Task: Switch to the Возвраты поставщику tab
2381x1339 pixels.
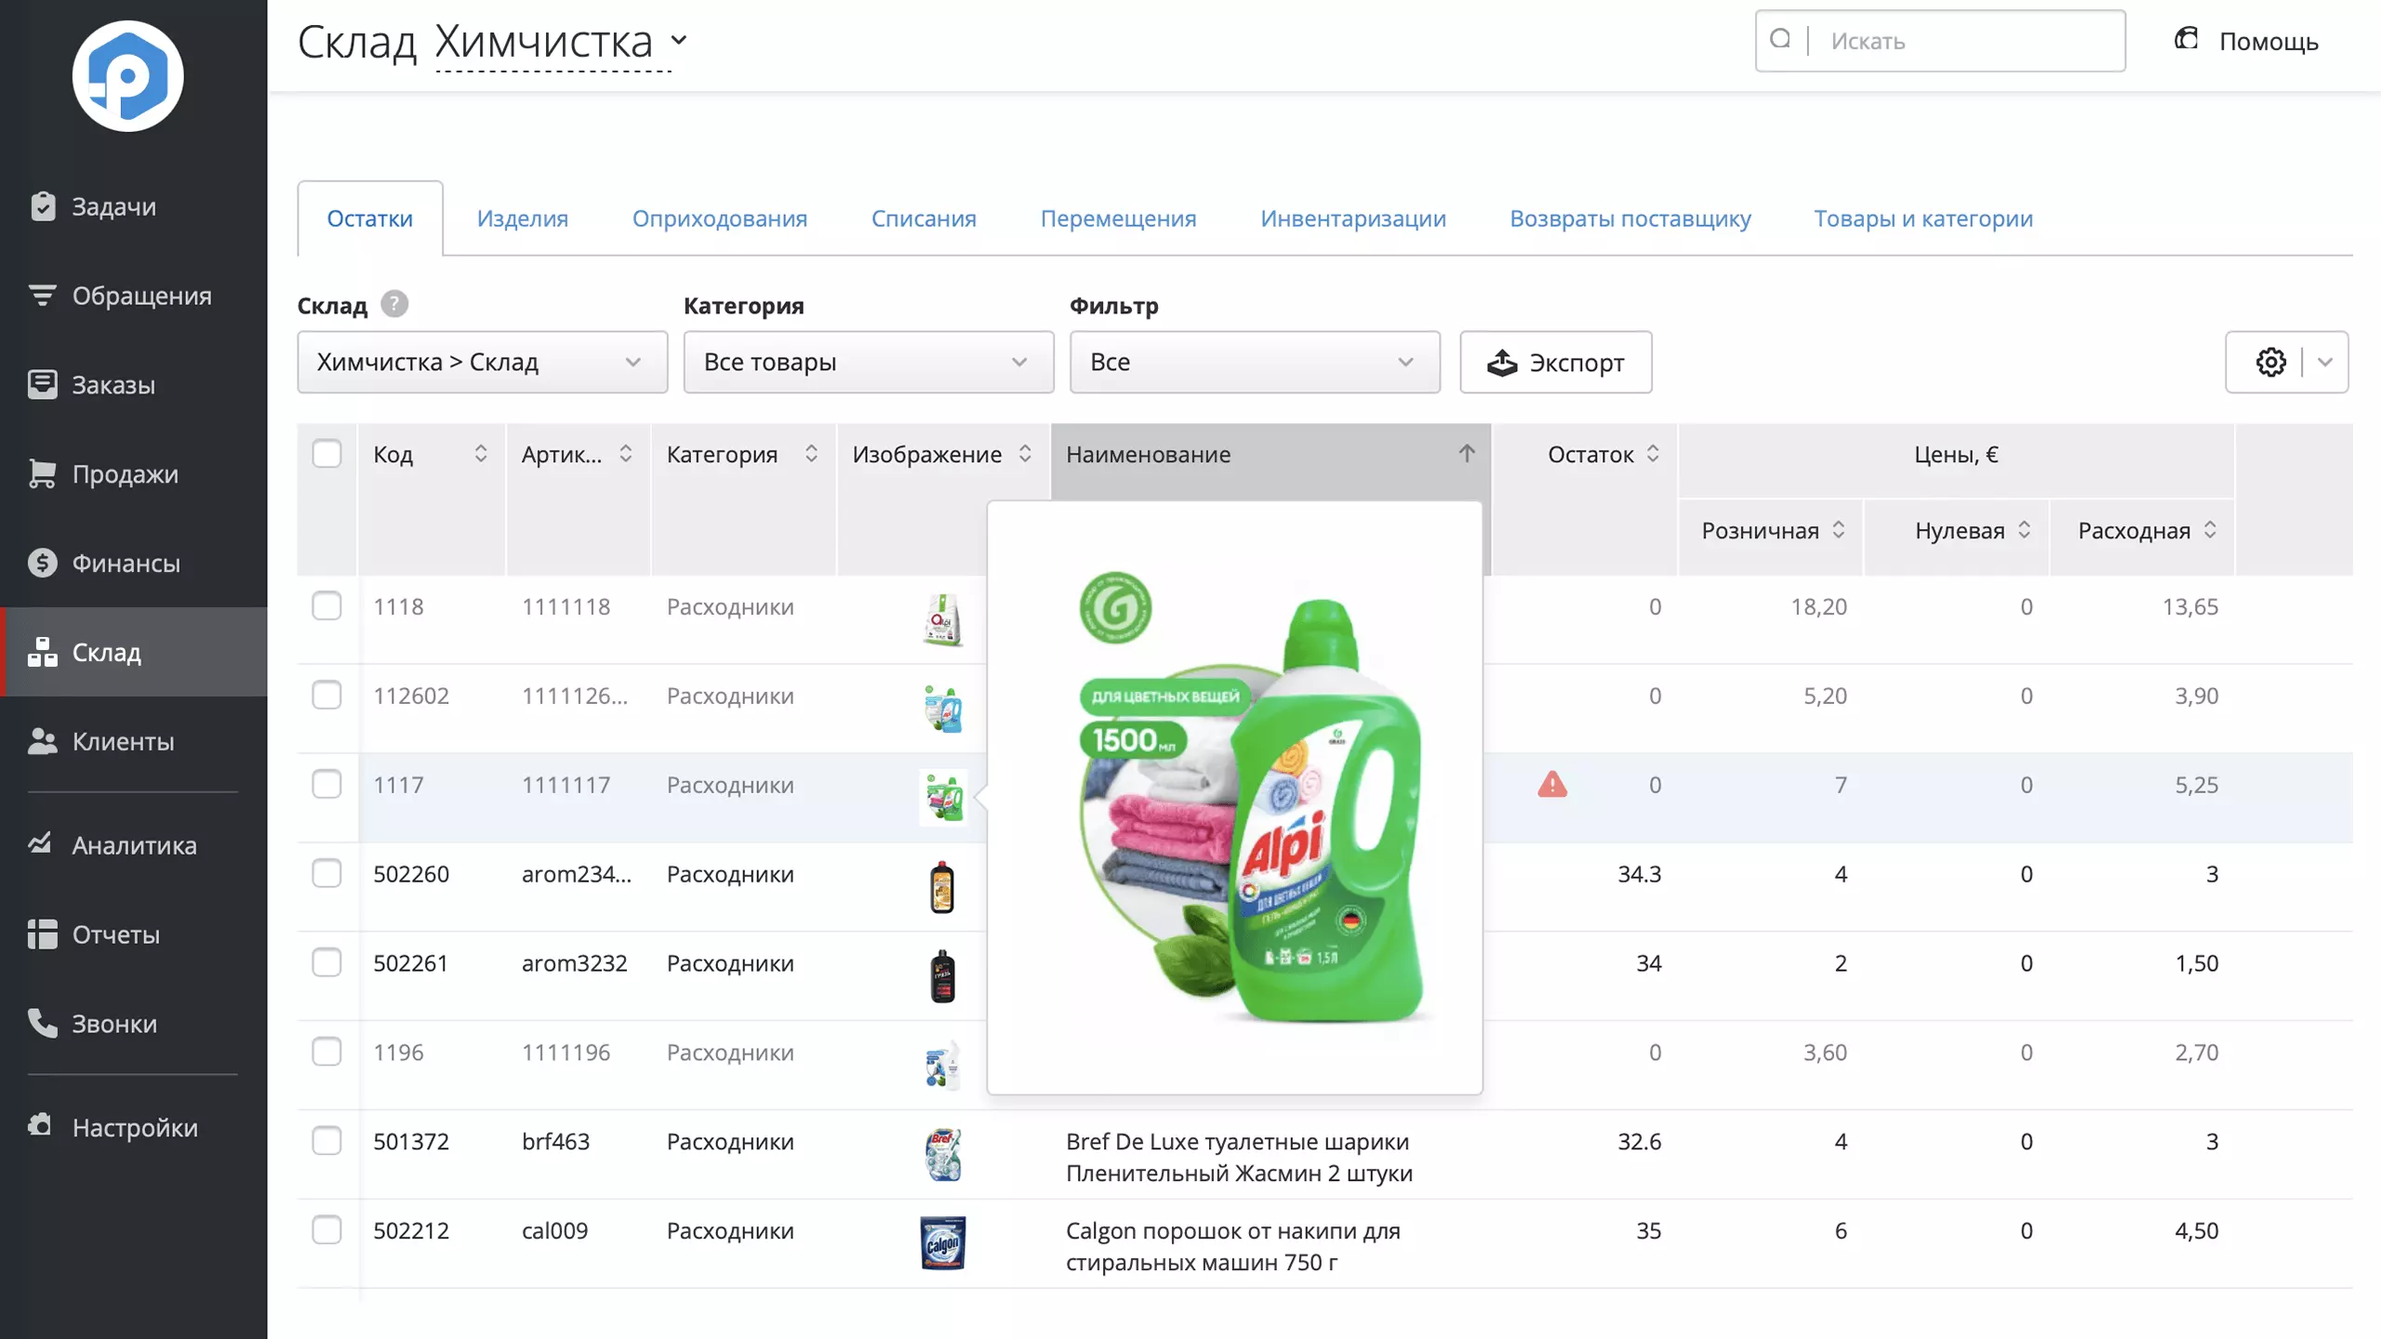Action: coord(1630,219)
